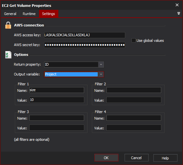Open the tab overflow menu icon
The image size is (183, 165).
(x=178, y=13)
